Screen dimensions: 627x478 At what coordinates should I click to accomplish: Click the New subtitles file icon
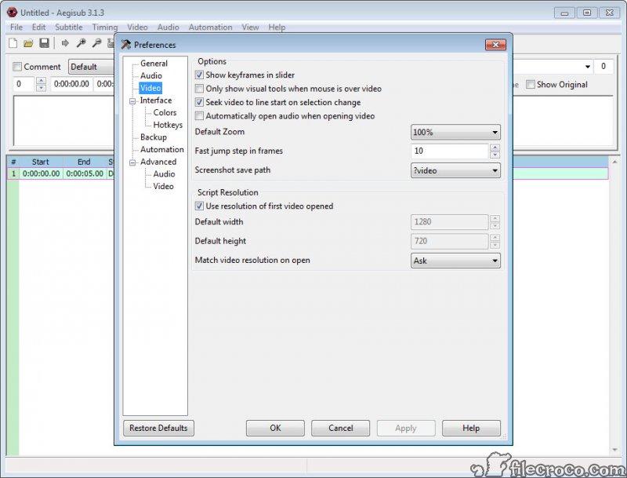pyautogui.click(x=13, y=43)
